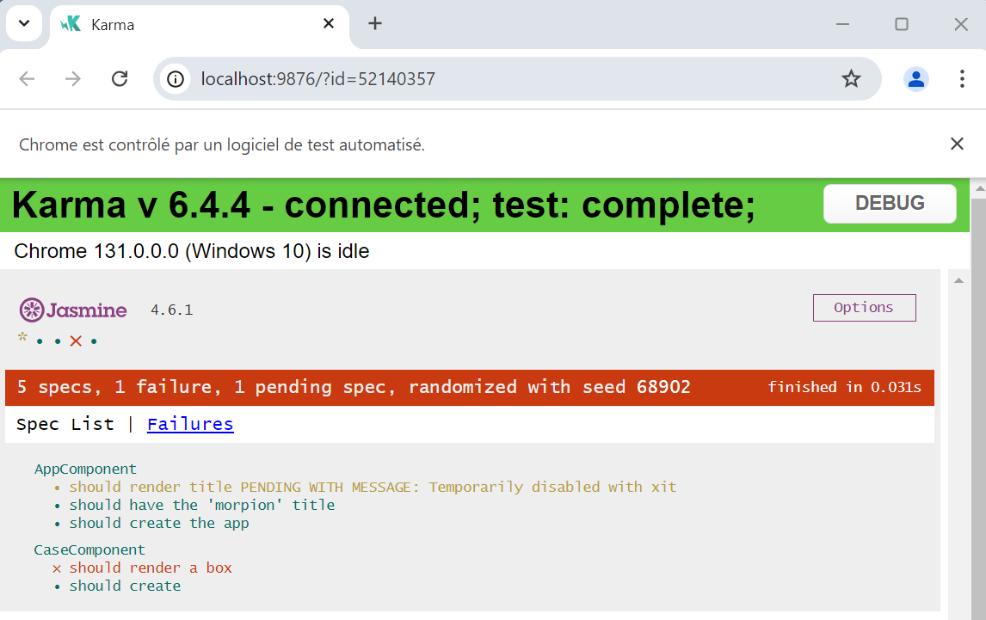Viewport: 986px width, 620px height.
Task: Open Chrome three-dot menu
Action: click(x=962, y=78)
